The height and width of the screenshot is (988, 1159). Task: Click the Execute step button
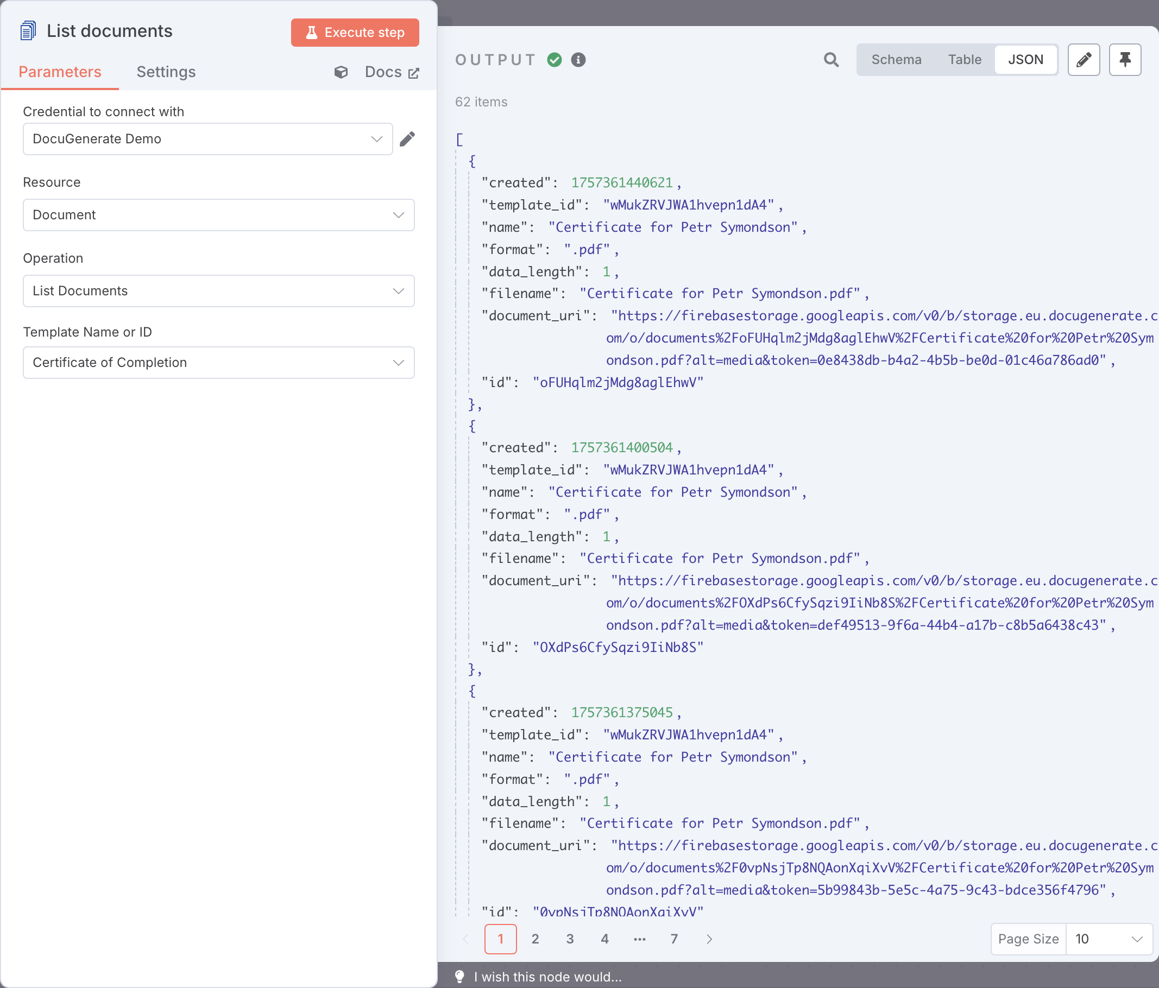pyautogui.click(x=355, y=33)
